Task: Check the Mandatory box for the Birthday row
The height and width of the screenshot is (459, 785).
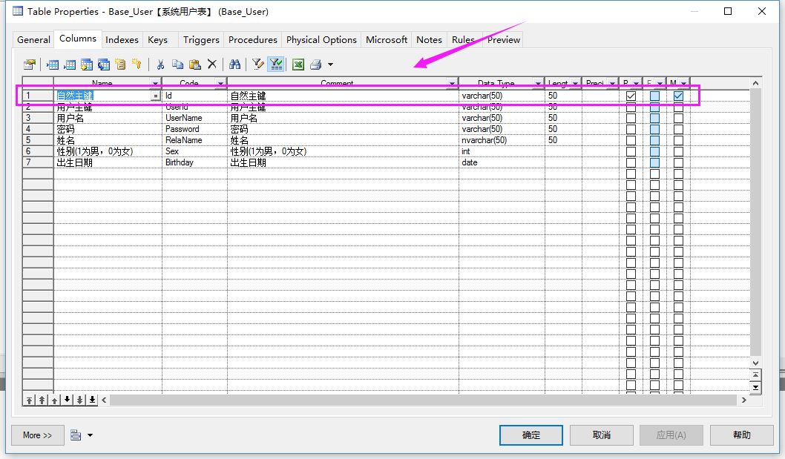Action: click(x=678, y=162)
